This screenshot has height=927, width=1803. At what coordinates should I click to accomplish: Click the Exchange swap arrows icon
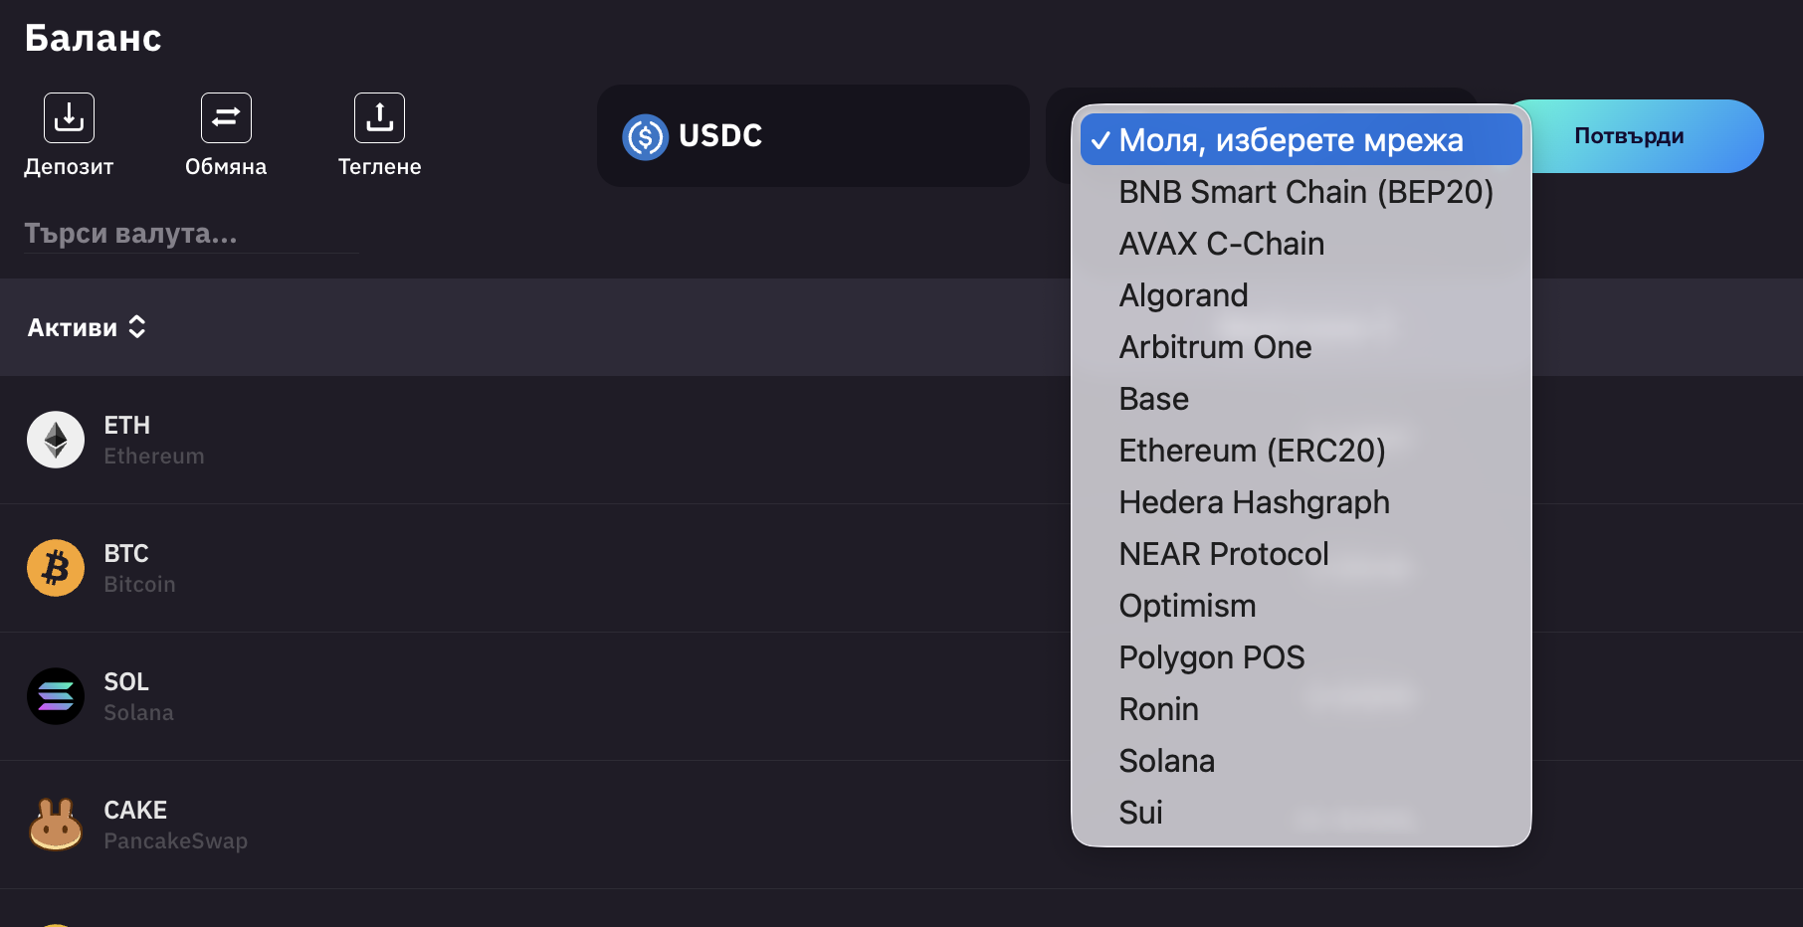(226, 118)
